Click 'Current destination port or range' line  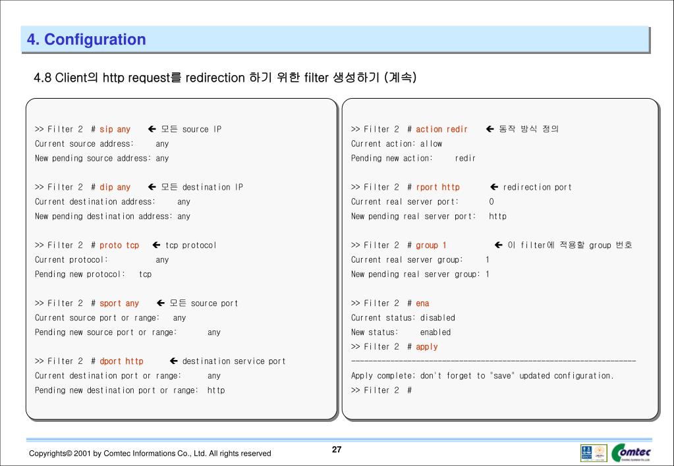tap(128, 376)
